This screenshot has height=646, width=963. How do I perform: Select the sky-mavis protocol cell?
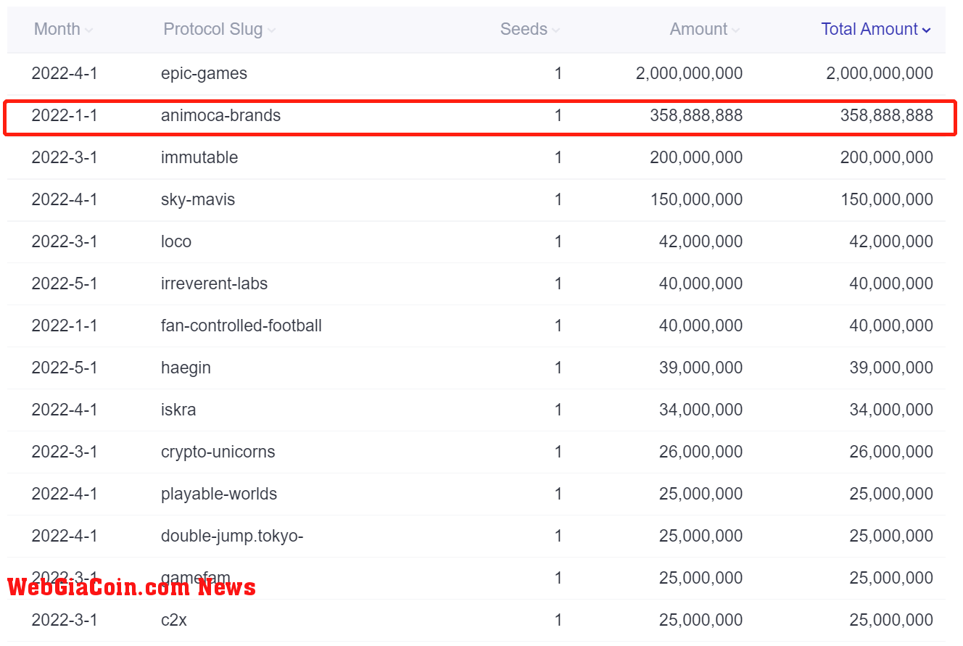pos(198,199)
